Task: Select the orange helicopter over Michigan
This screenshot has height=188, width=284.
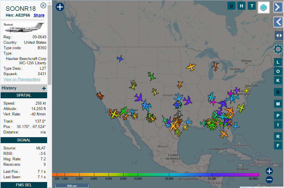Action: coord(215,66)
